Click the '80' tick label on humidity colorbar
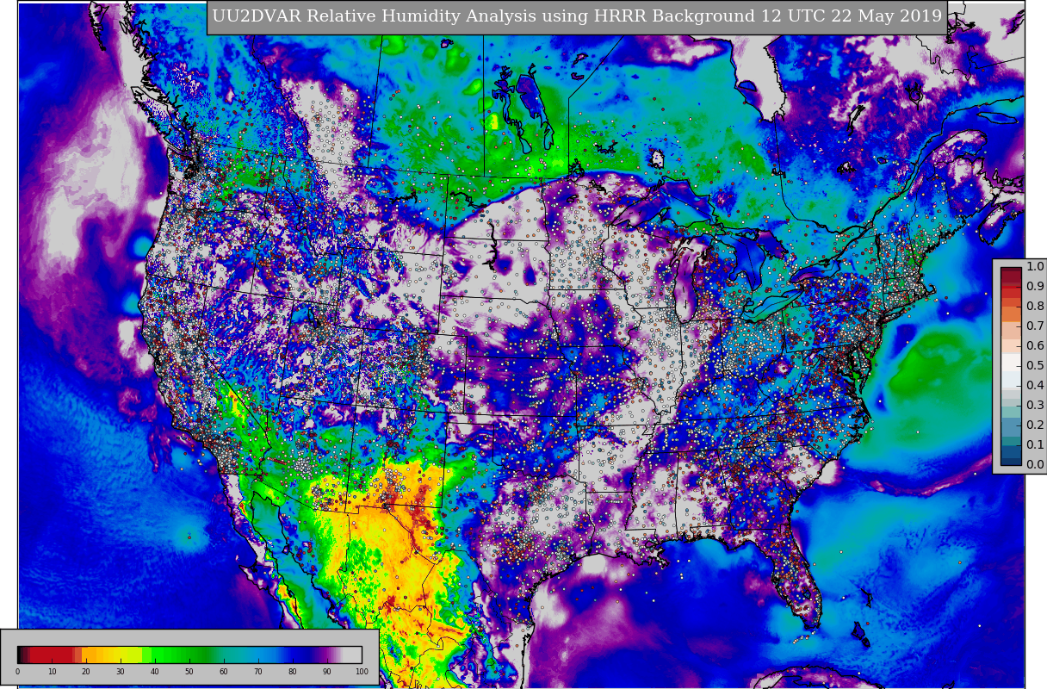The image size is (1047, 689). [293, 672]
